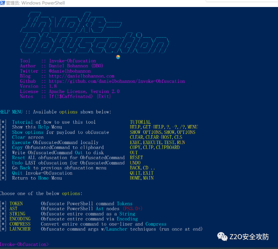
Task: Click the STRING option name
Action: [17, 214]
